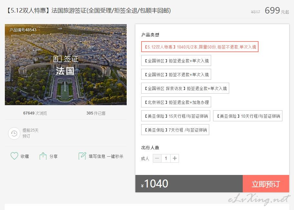Select 全国领区 拒签退全款+单次入境 option

pos(176,60)
